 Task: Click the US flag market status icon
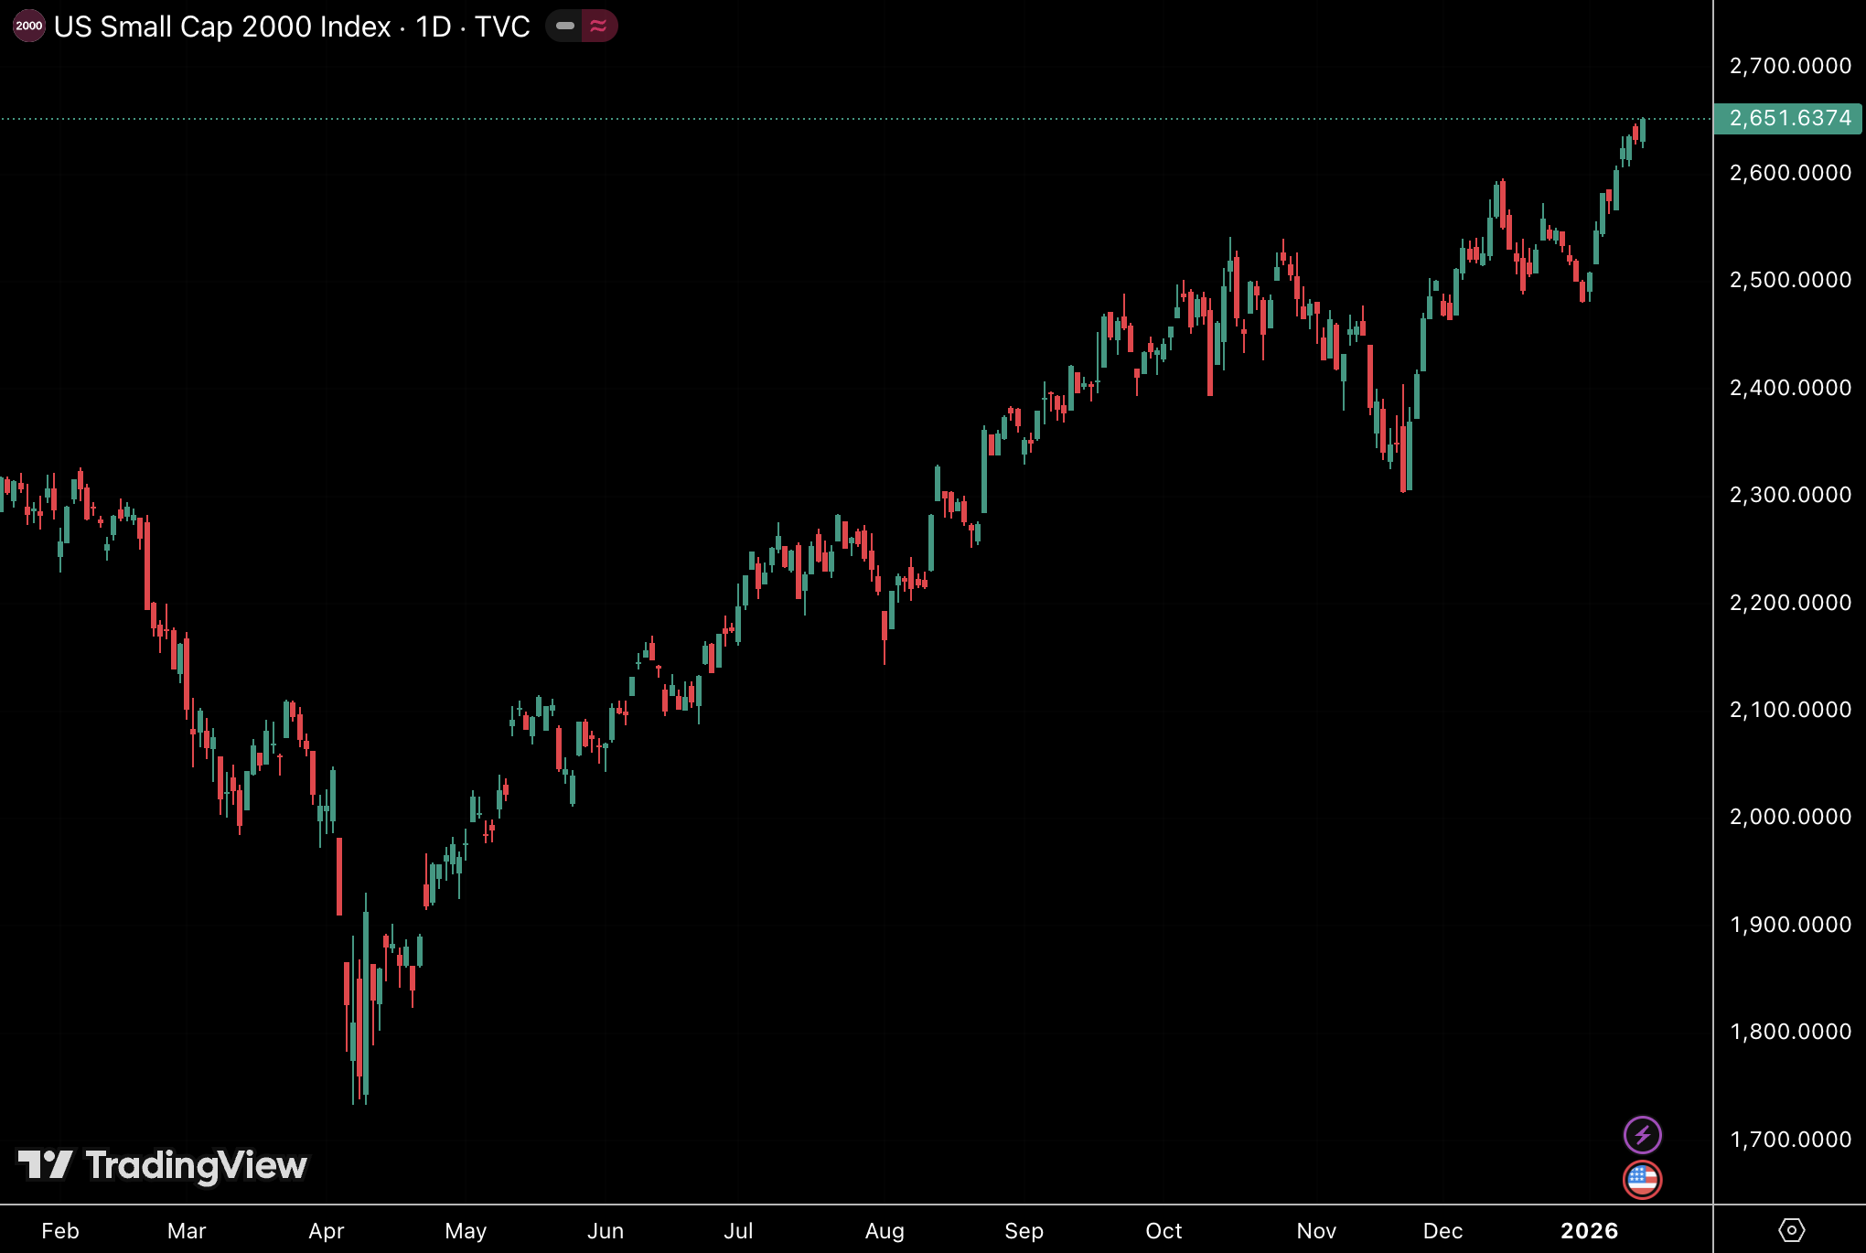click(x=1644, y=1180)
